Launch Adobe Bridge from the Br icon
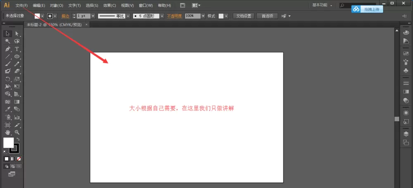Screen dimensions: 413x188 tap(183, 5)
